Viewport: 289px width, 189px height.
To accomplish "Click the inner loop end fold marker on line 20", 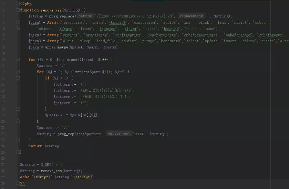I will click(x=18, y=121).
